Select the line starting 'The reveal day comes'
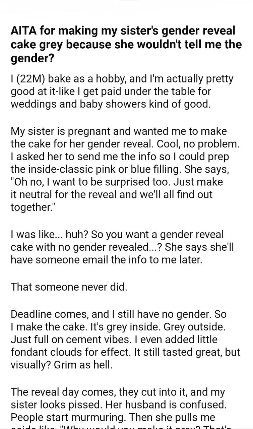This screenshot has height=429, width=253. point(118,392)
